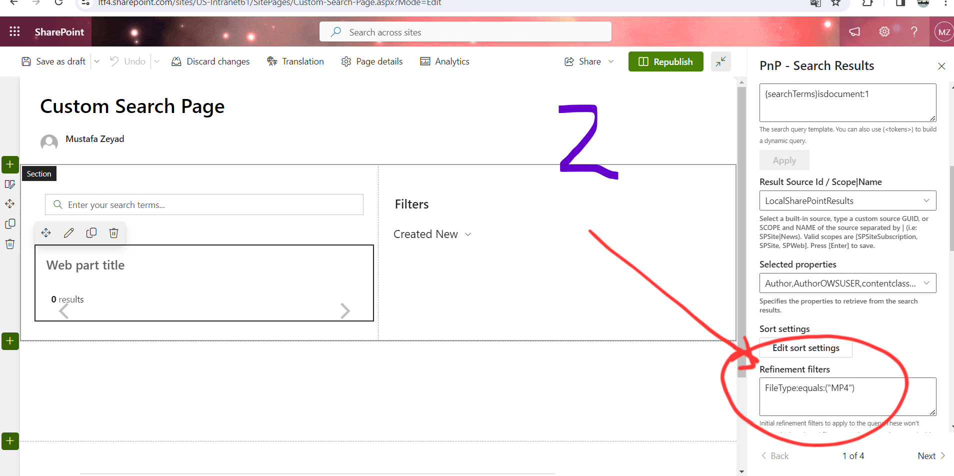This screenshot has width=954, height=476.
Task: Close the PnP Search Results pane
Action: pos(941,66)
